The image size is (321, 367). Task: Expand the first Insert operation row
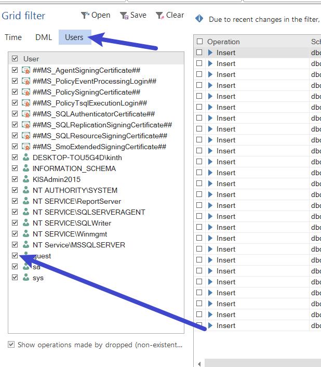point(210,53)
